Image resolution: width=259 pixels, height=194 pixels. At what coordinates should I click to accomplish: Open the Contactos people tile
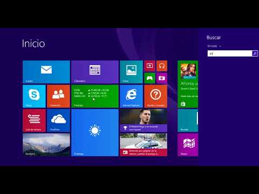[58, 96]
